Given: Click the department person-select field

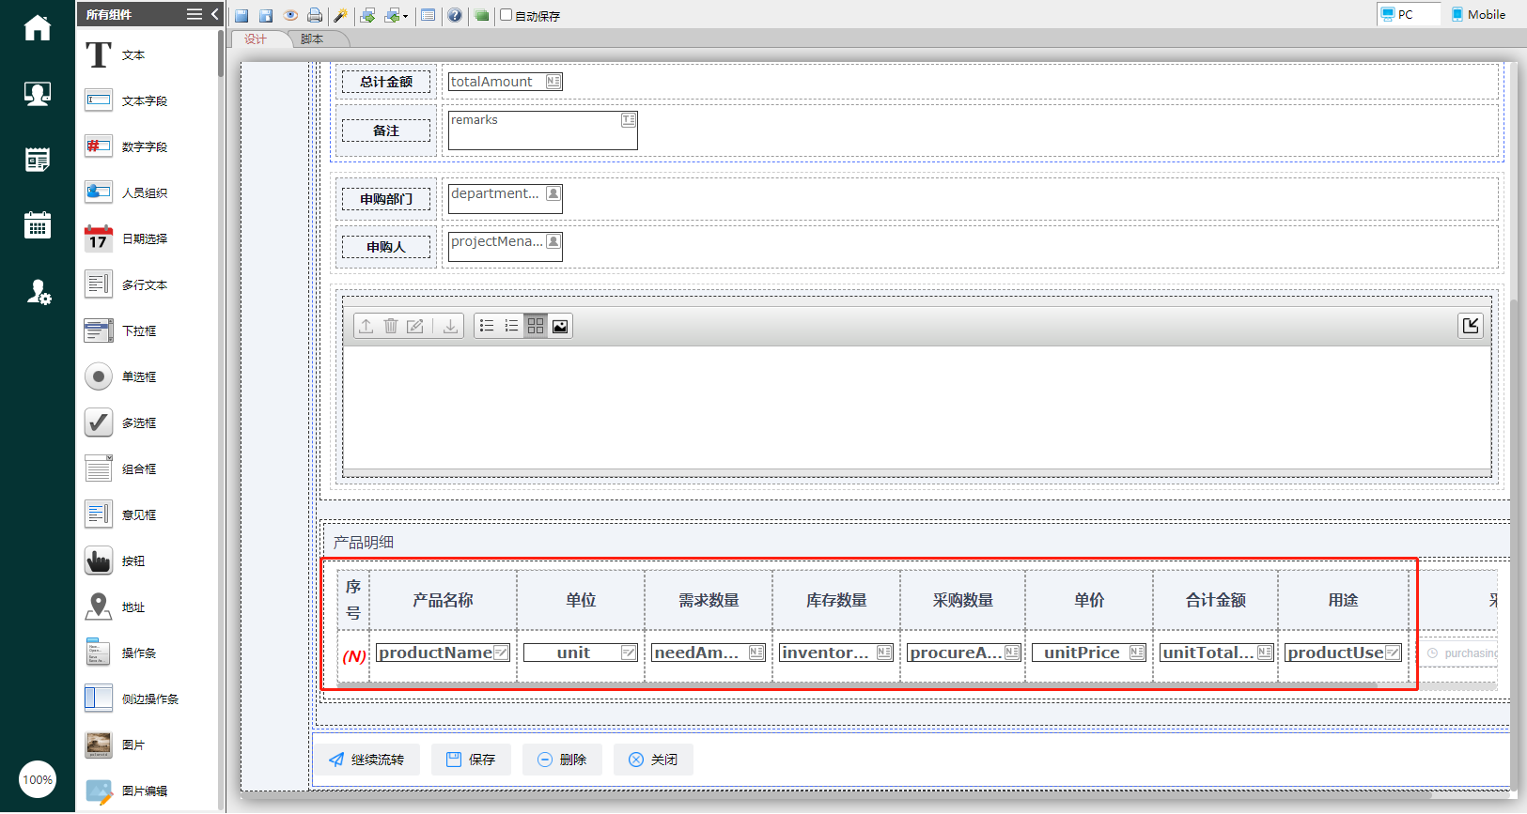Looking at the screenshot, I should click(506, 199).
